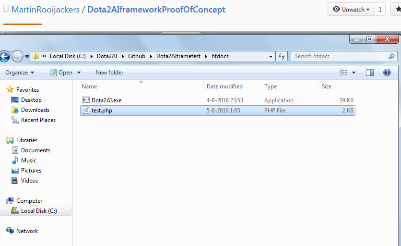
Task: Click the Help question mark icon
Action: (387, 73)
